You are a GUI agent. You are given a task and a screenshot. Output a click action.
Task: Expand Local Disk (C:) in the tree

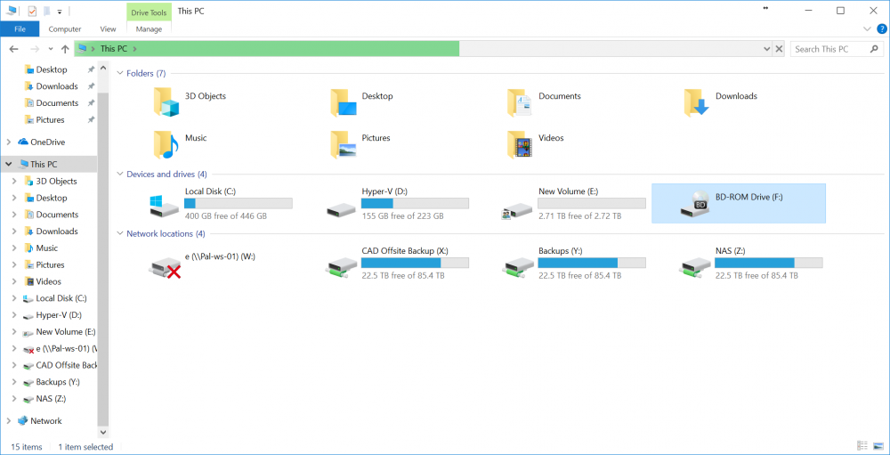coord(15,298)
